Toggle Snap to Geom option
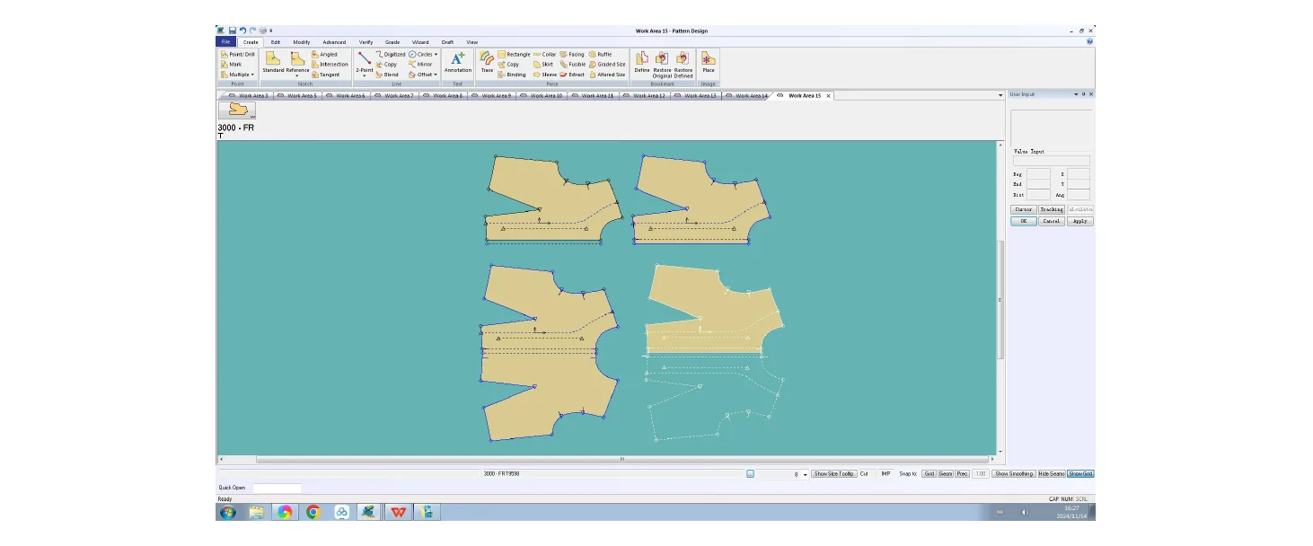Screen dimensions: 1313x546 tap(946, 473)
